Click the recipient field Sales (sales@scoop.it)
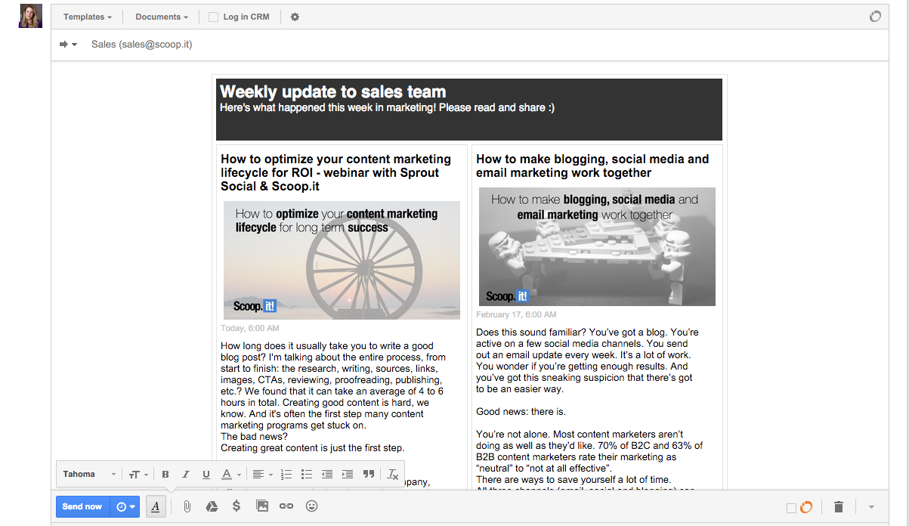The width and height of the screenshot is (909, 526). pyautogui.click(x=141, y=45)
